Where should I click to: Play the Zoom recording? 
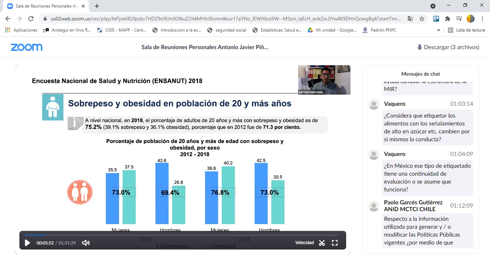(27, 243)
